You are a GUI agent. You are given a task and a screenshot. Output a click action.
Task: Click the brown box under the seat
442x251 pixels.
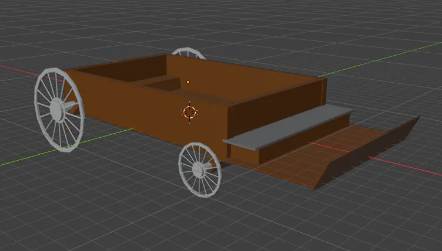pyautogui.click(x=303, y=141)
